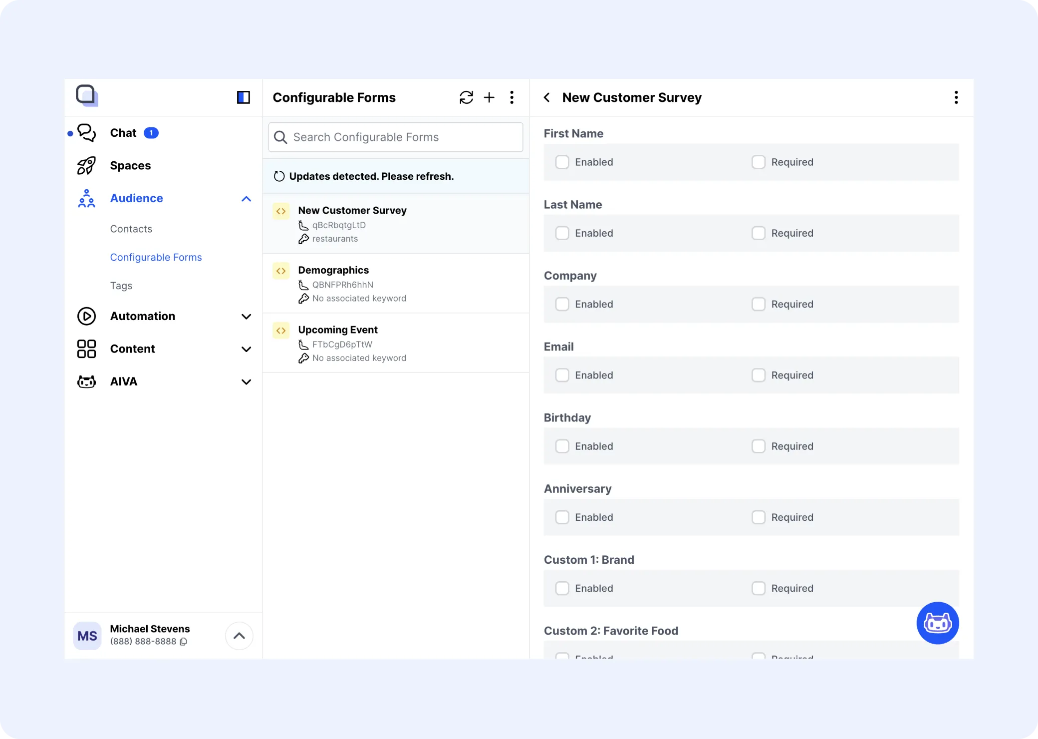Expand the Content section chevron
Screen dimensions: 1038x739
coord(246,349)
